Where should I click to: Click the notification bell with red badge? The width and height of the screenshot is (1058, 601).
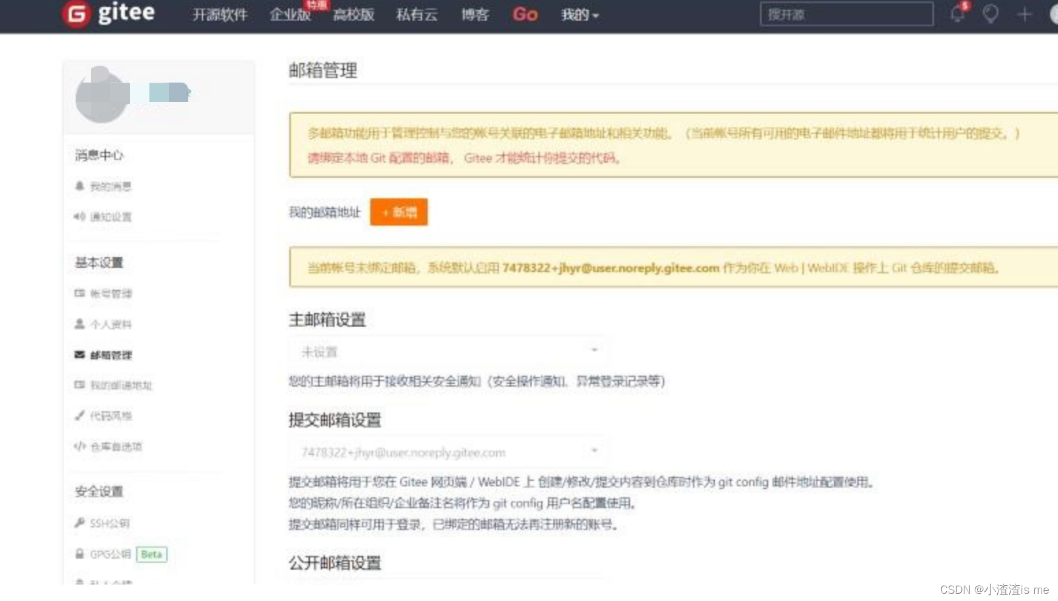[x=957, y=14]
